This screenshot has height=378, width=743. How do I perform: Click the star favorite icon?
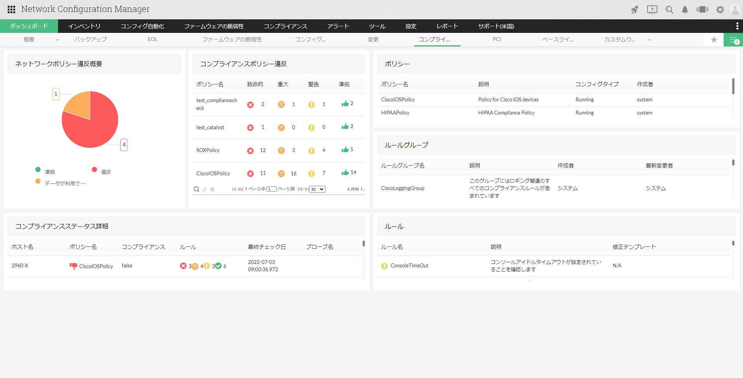coord(714,39)
